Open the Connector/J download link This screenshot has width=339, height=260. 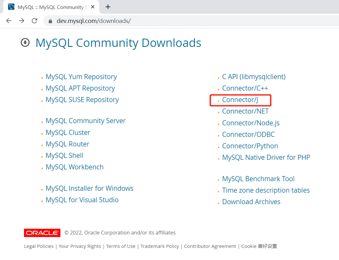(240, 100)
